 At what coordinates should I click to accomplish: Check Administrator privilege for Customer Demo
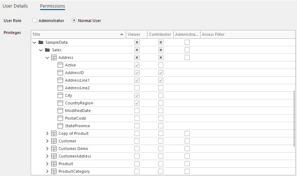click(x=187, y=149)
